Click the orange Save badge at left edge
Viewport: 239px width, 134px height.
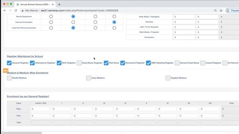coord(6,70)
